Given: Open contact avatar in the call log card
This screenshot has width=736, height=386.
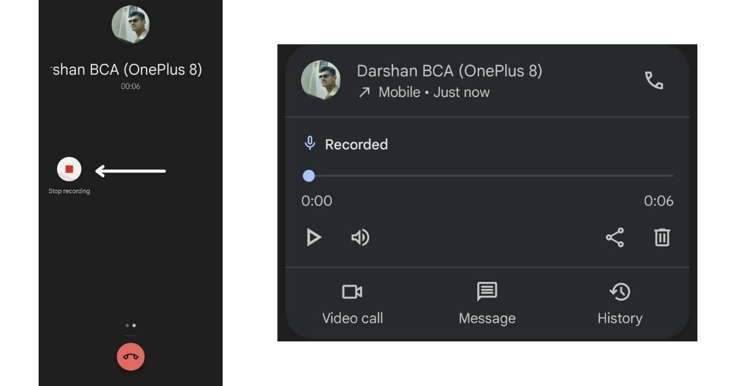Looking at the screenshot, I should pos(321,80).
